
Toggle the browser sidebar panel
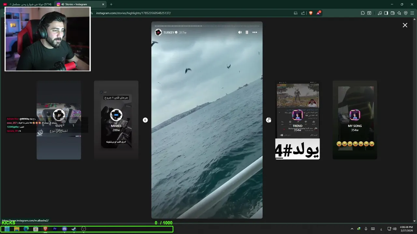pyautogui.click(x=386, y=13)
